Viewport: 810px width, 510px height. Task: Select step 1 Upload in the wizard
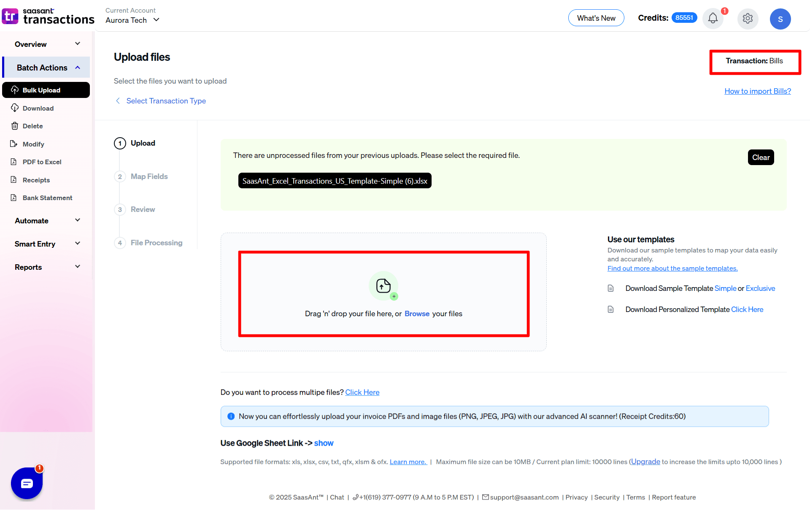pyautogui.click(x=135, y=143)
